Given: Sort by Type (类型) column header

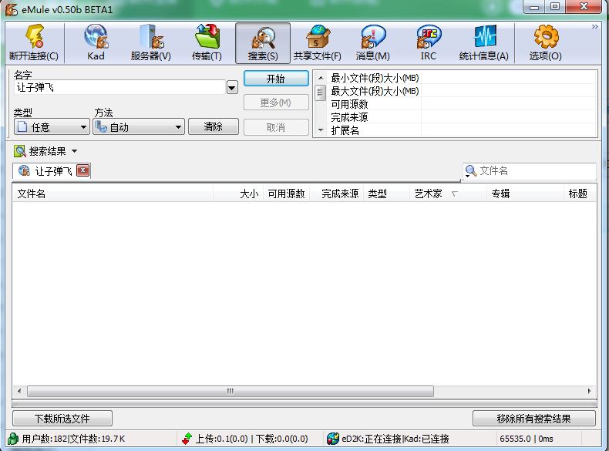Looking at the screenshot, I should pyautogui.click(x=386, y=194).
